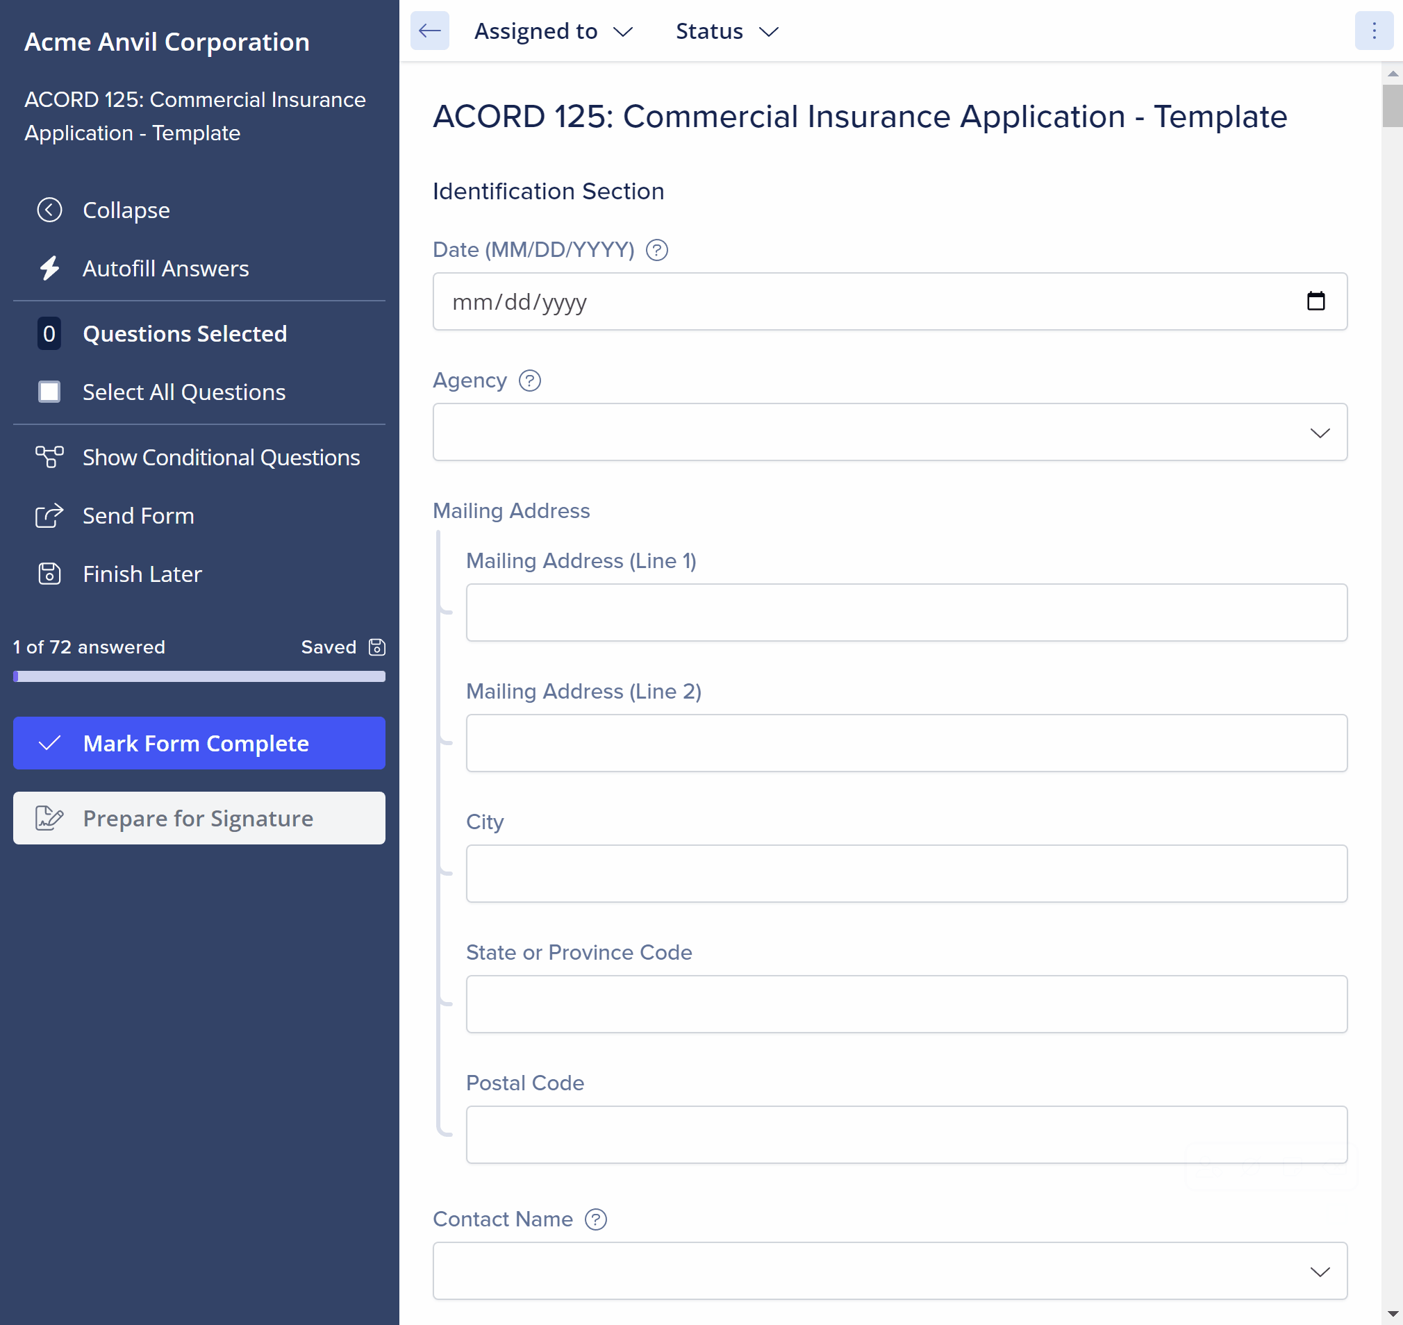Click the Finish Later disk icon
1403x1325 pixels.
coord(49,574)
